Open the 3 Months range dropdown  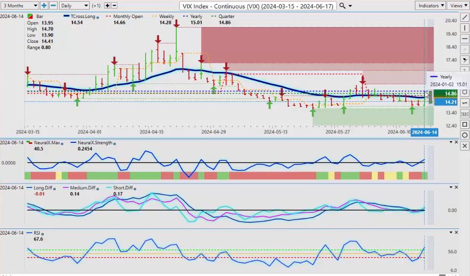point(20,6)
